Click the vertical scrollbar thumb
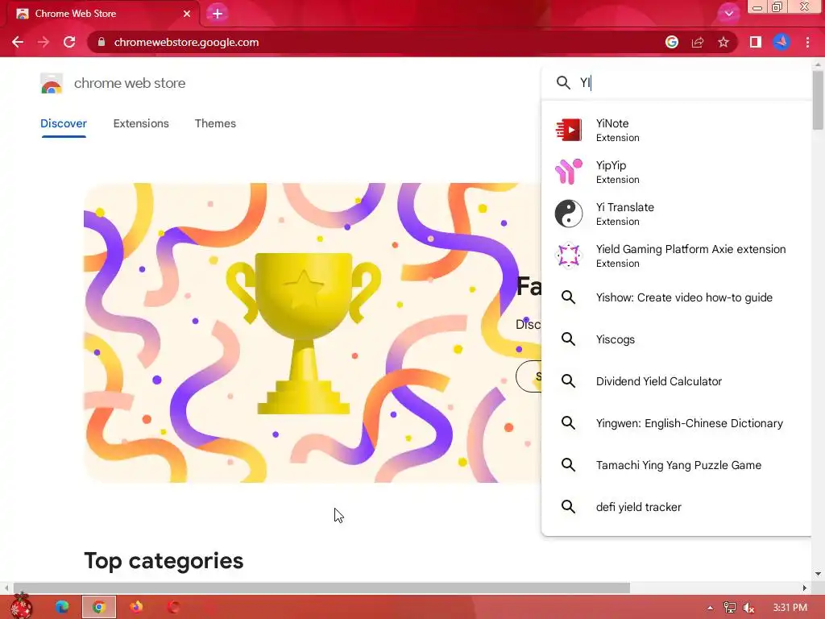This screenshot has width=825, height=619. click(818, 100)
